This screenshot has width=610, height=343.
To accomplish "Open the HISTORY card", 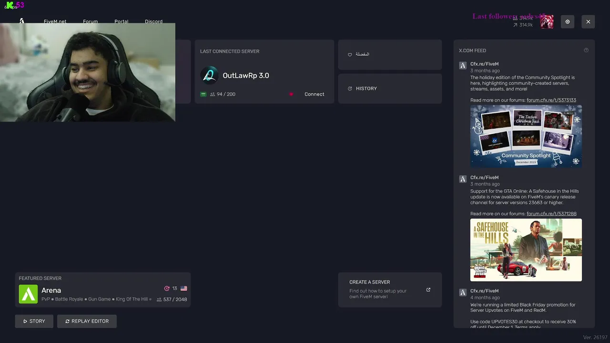I will pos(390,89).
